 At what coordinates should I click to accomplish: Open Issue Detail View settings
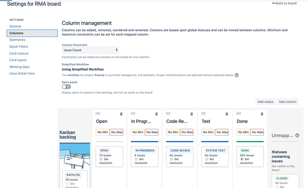[x=22, y=73]
